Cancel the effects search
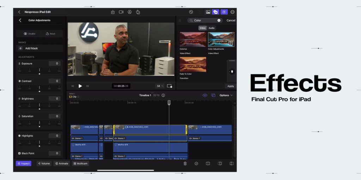 231,20
